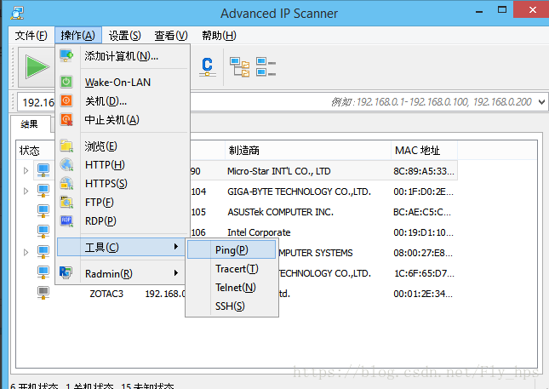Screen dimensions: 549x389
Task: Select ASUSTek COMPUTER INC. cell
Action: click(x=280, y=212)
